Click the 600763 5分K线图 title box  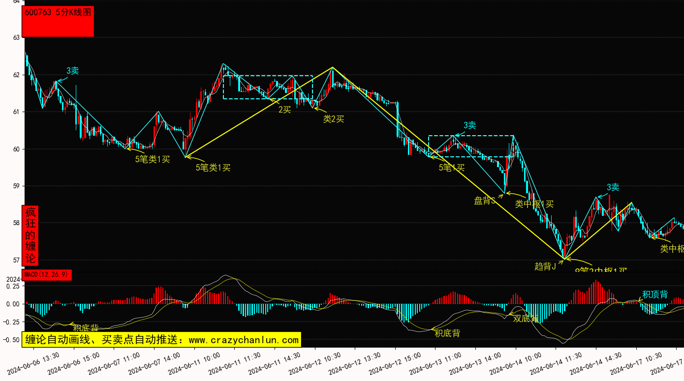click(x=59, y=21)
